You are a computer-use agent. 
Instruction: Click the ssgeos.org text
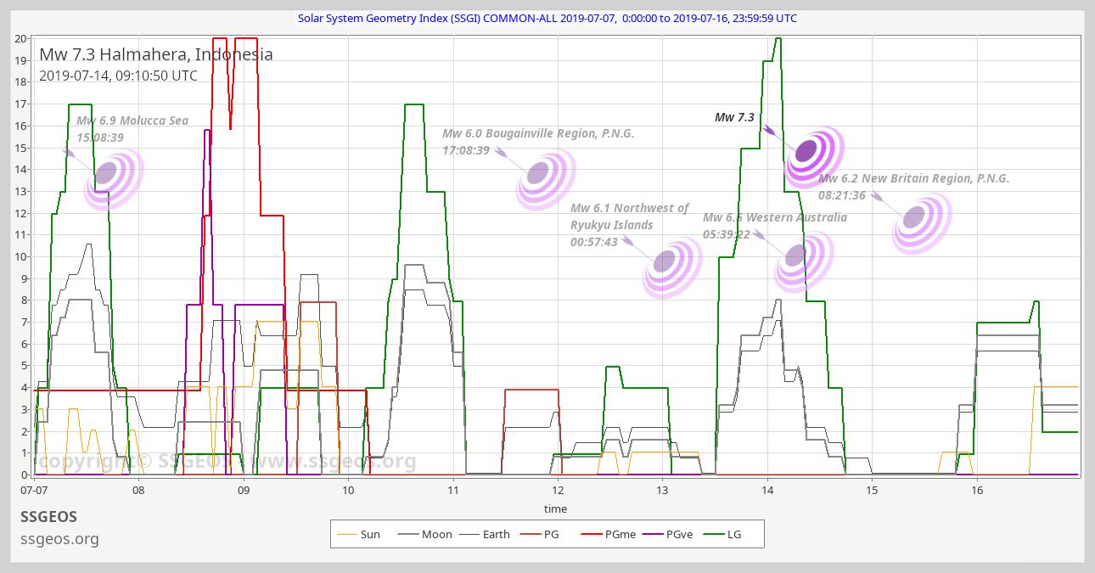59,538
